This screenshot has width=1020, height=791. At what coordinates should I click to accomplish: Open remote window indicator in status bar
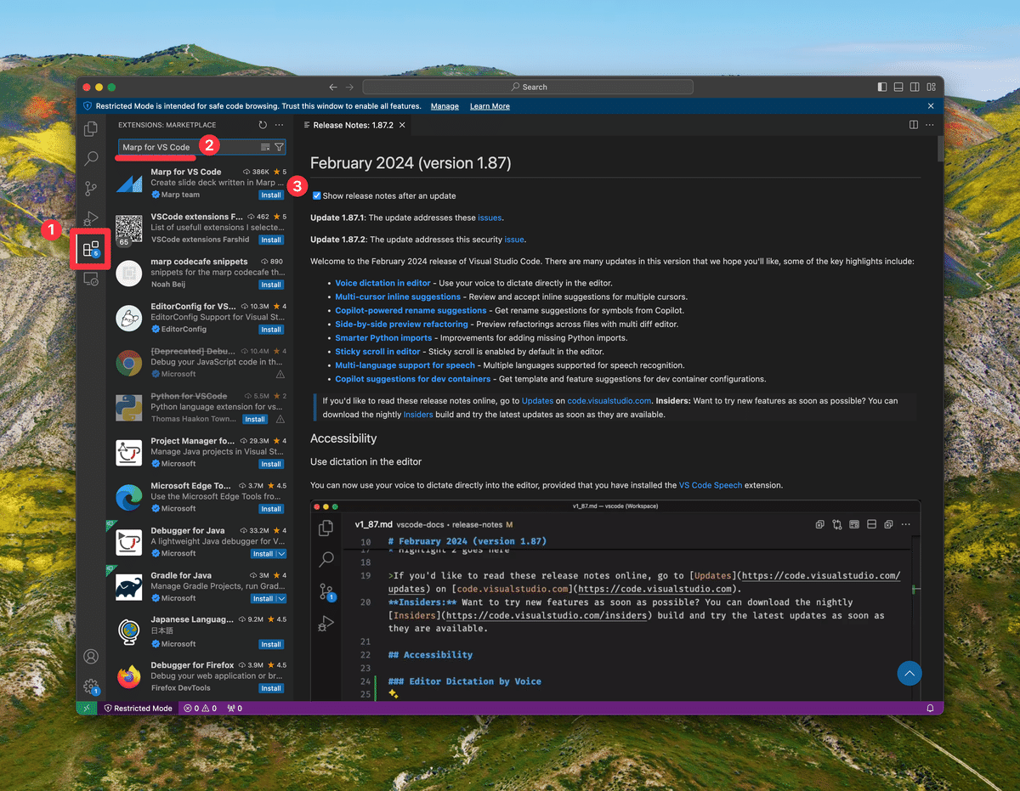(87, 708)
